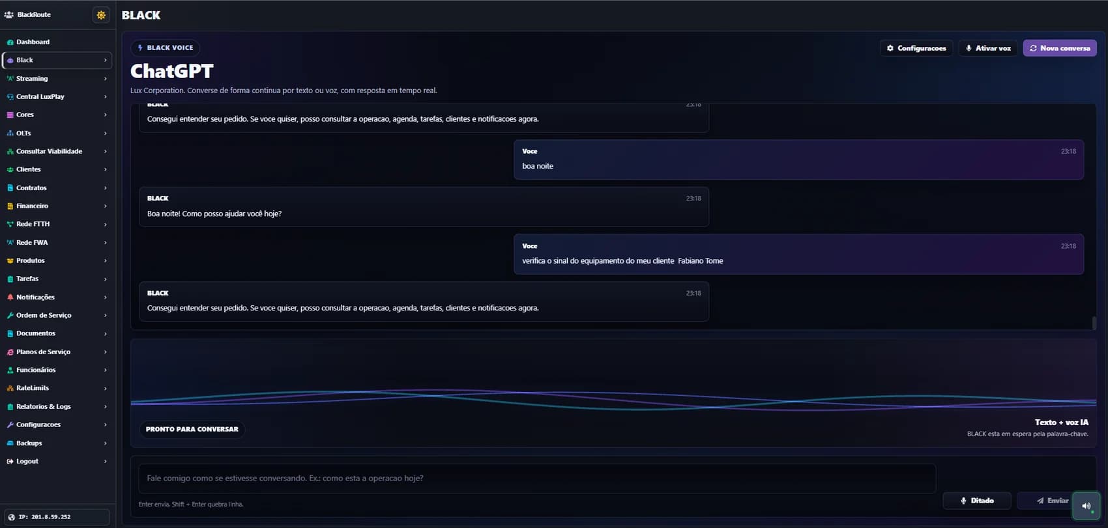1108x528 pixels.
Task: Click 'Enter envia. Shift + Enter quebra linha.'
Action: 191,505
